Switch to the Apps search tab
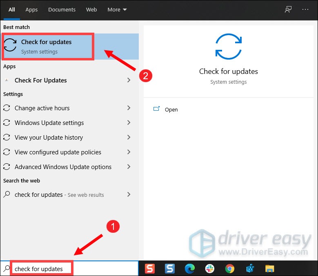 click(x=31, y=10)
